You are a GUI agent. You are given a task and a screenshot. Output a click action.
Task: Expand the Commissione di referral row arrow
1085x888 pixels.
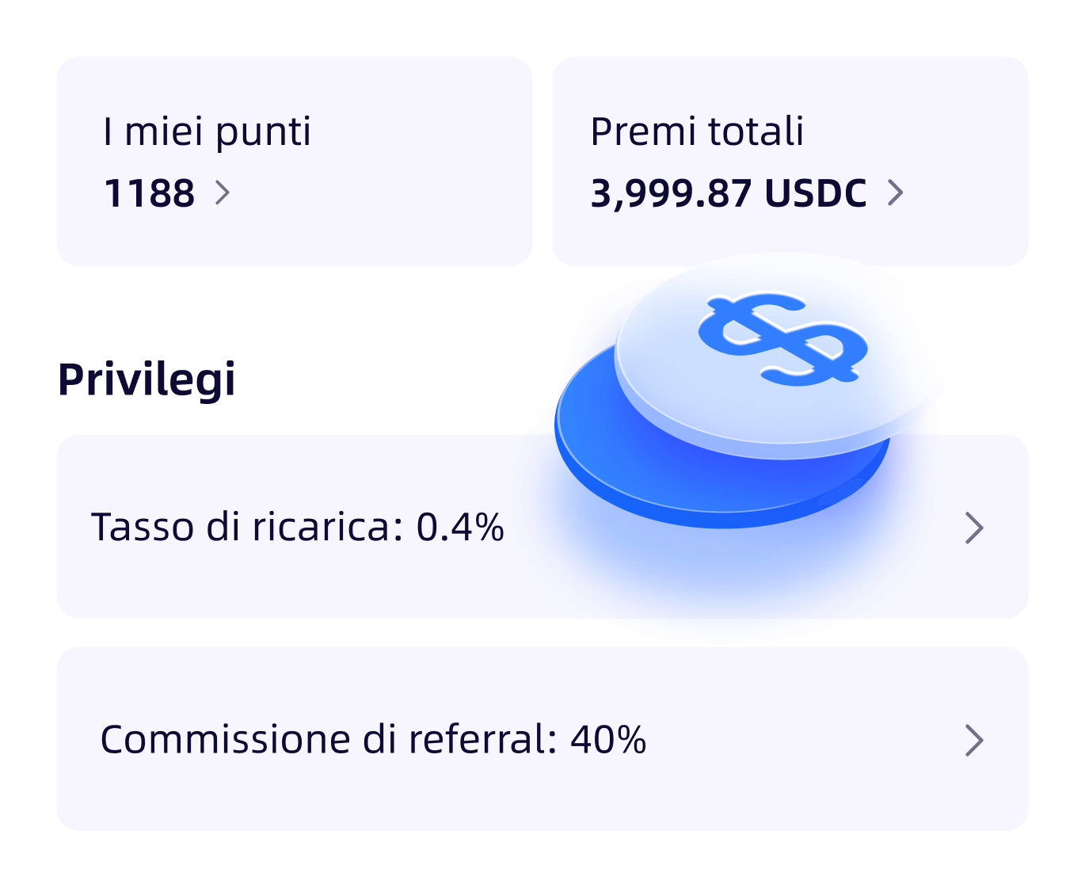click(974, 740)
